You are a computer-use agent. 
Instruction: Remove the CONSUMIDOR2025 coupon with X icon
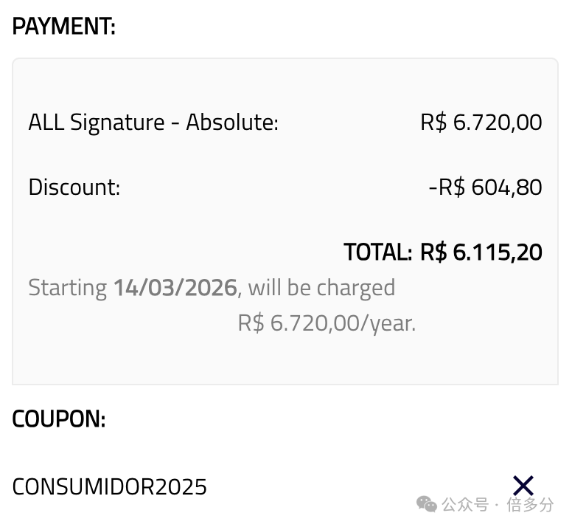pyautogui.click(x=523, y=486)
